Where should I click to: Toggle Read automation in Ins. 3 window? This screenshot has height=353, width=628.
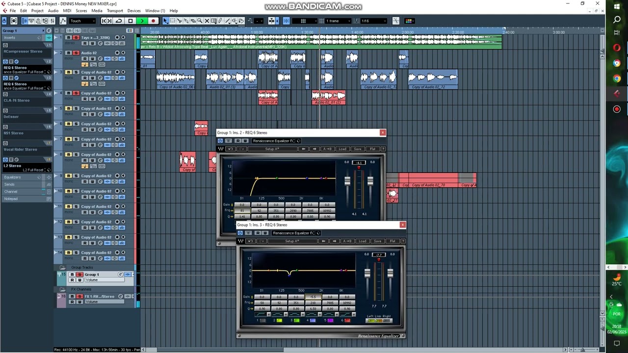(x=258, y=233)
